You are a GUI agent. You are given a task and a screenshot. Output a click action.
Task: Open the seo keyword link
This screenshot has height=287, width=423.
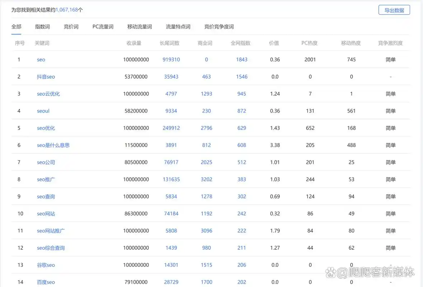41,60
